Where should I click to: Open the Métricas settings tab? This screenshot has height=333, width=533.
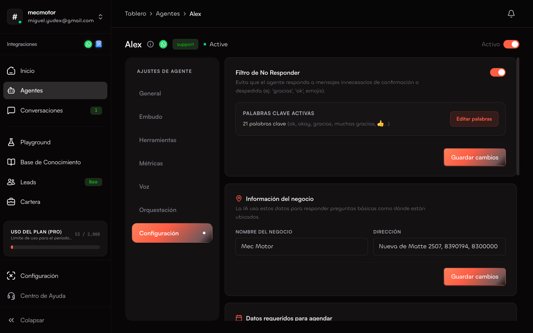(x=172, y=163)
